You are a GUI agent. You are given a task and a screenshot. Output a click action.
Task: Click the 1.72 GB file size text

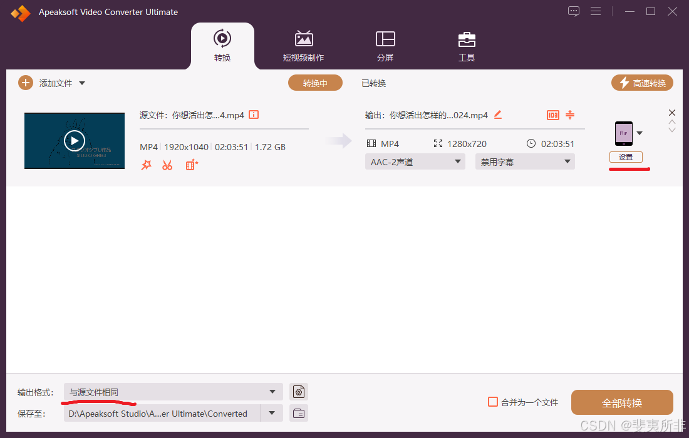(270, 147)
